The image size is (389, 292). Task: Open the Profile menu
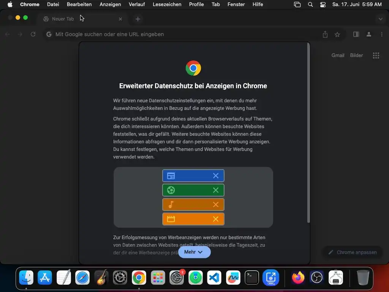(196, 4)
